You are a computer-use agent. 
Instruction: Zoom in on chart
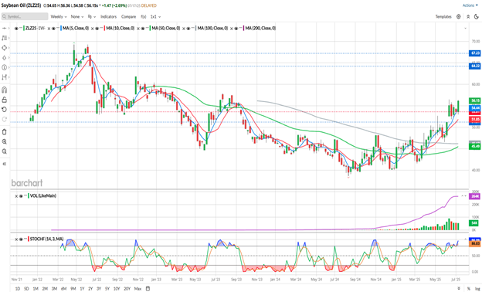[x=5, y=141]
